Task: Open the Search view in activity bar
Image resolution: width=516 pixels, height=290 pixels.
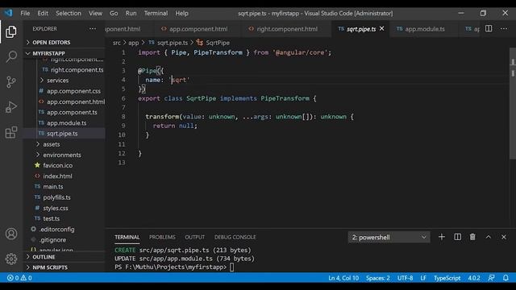Action: (x=11, y=56)
